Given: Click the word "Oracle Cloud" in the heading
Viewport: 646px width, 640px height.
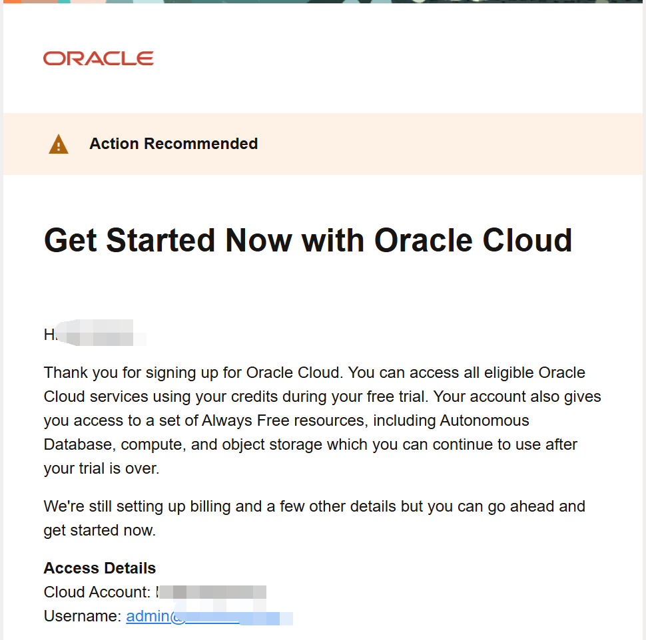Looking at the screenshot, I should tap(473, 240).
